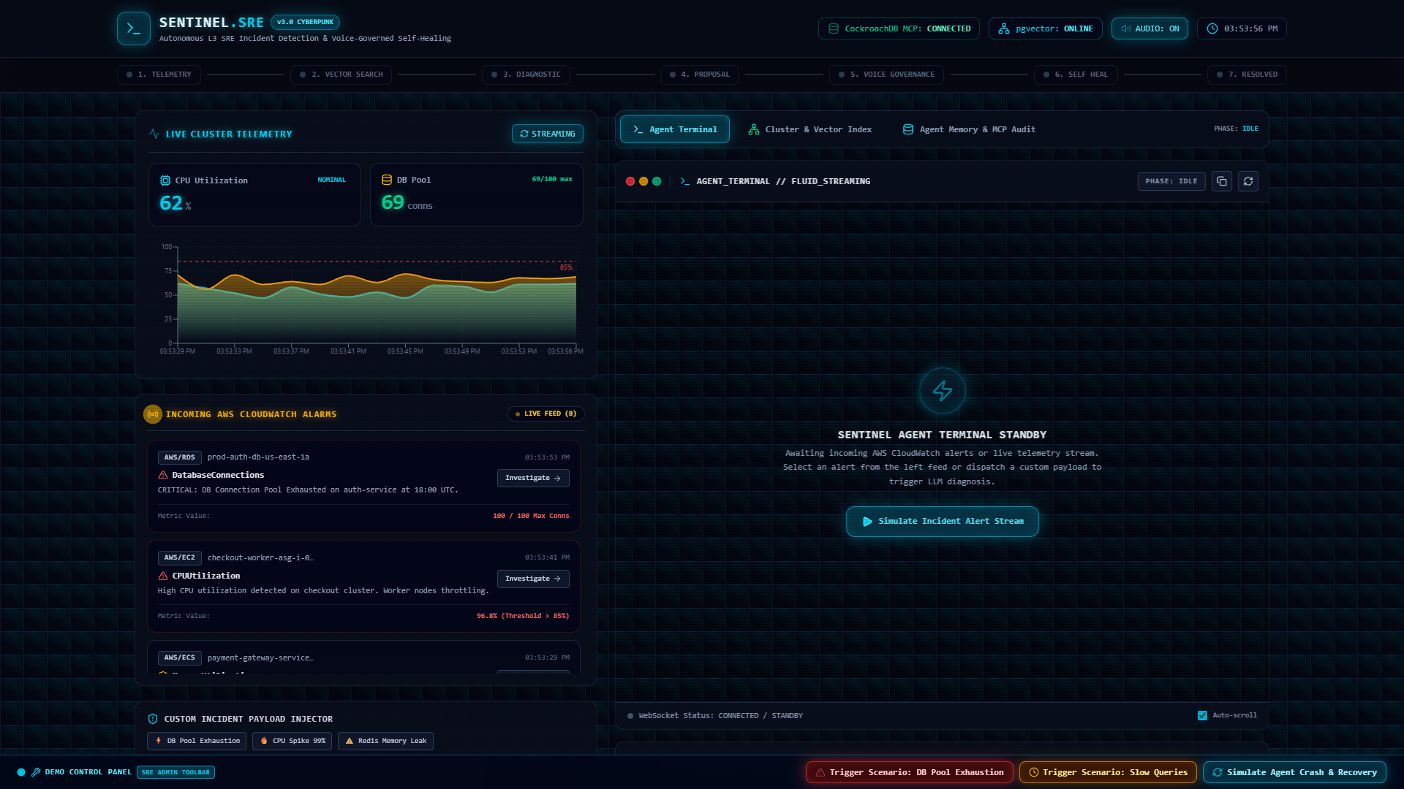Toggle AUDIO: ON switch
This screenshot has height=789, width=1404.
pos(1150,28)
